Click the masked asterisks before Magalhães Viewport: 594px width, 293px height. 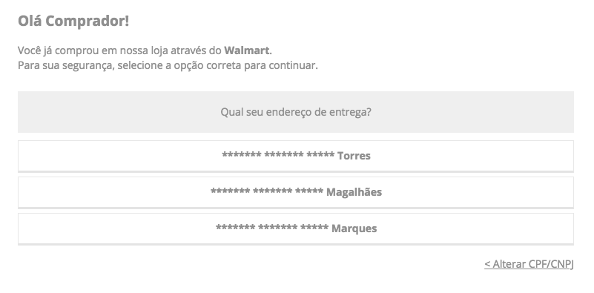[267, 191]
